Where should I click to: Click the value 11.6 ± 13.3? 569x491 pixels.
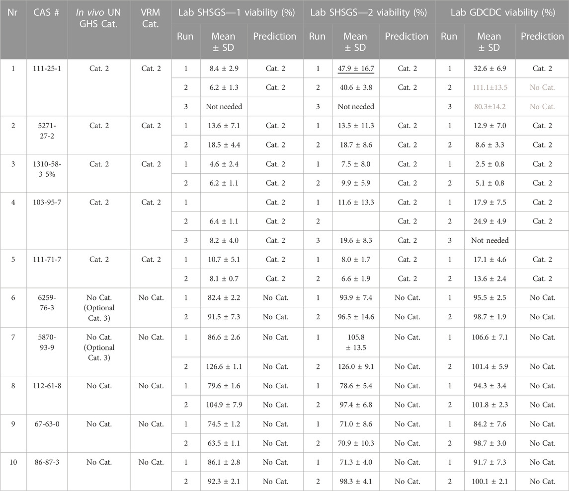click(x=356, y=203)
